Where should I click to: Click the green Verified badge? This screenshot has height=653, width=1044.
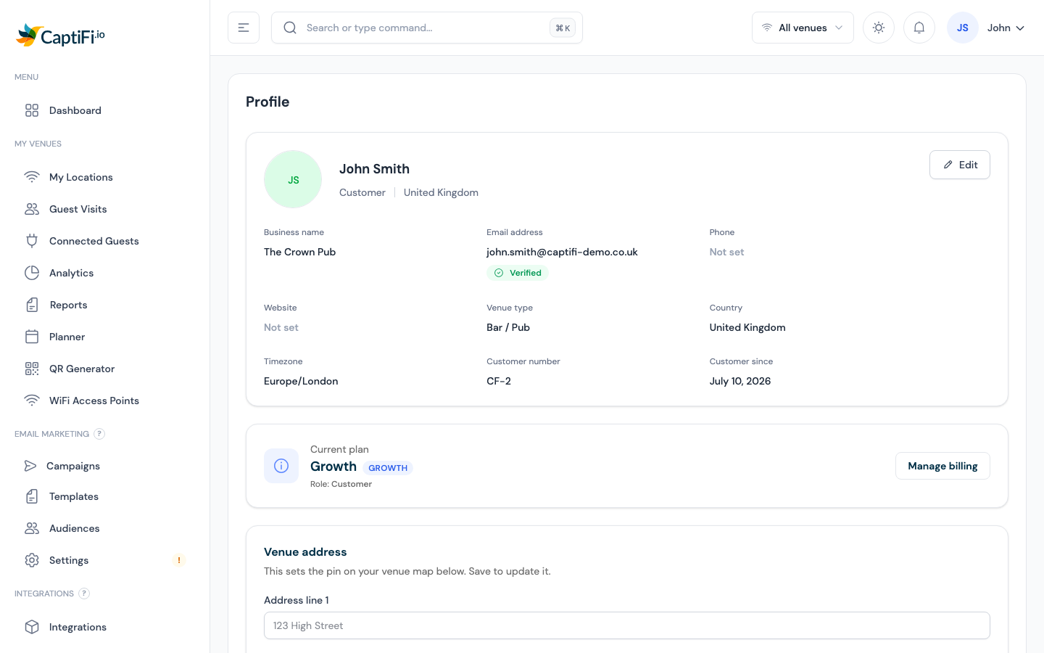coord(518,273)
